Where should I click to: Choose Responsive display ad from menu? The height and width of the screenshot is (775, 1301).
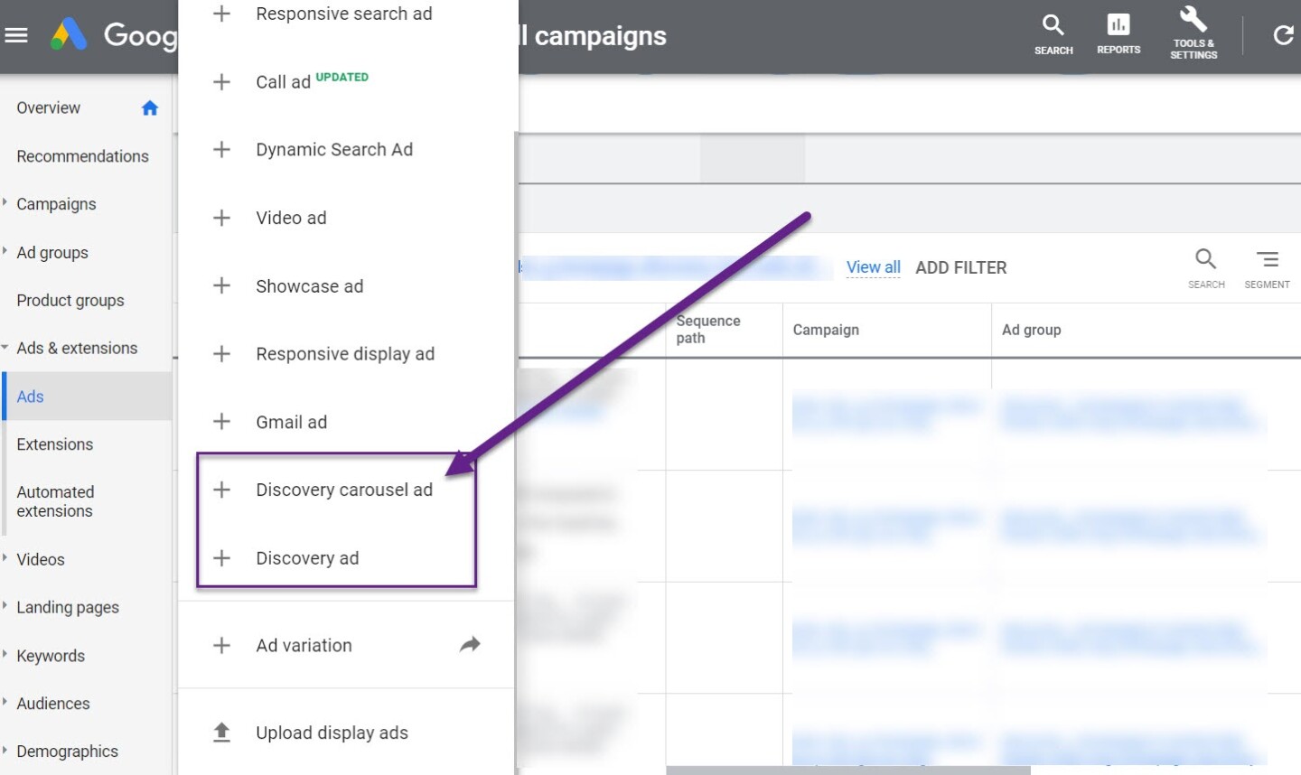coord(344,354)
